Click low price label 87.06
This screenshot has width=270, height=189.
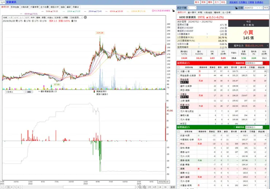57,85
